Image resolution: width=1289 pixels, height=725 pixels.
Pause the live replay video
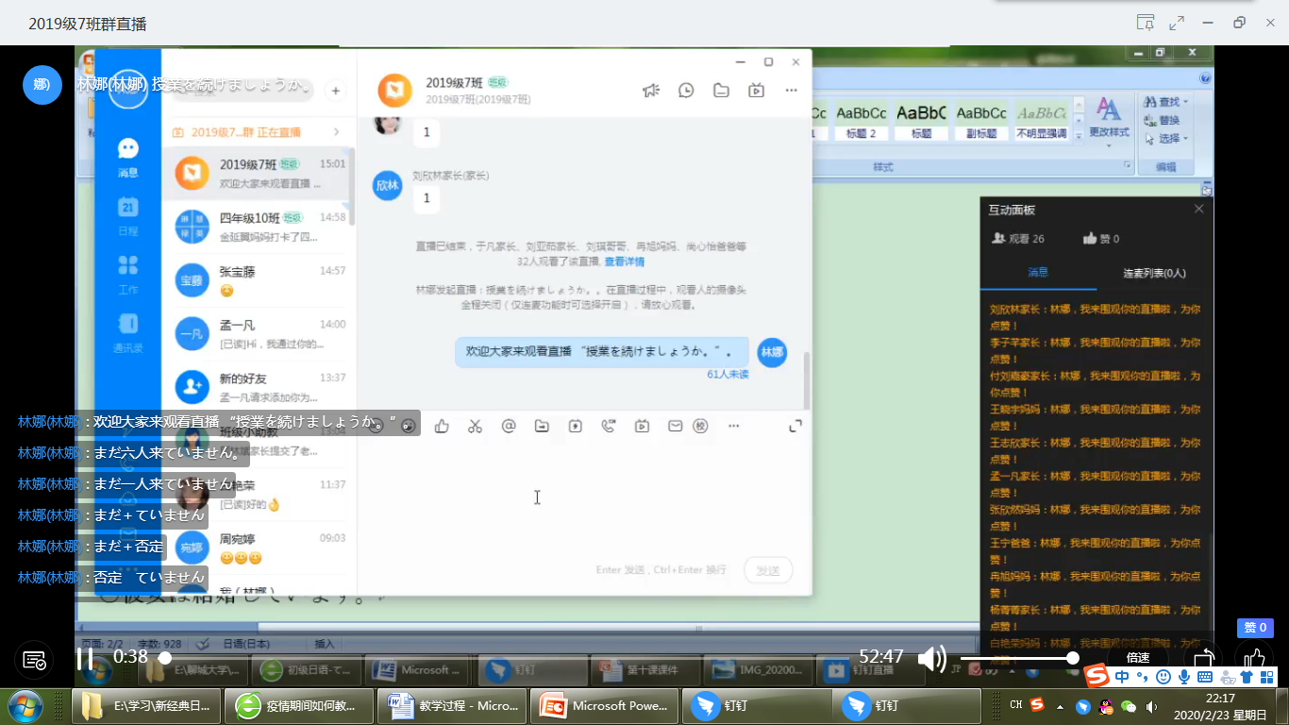(x=86, y=658)
